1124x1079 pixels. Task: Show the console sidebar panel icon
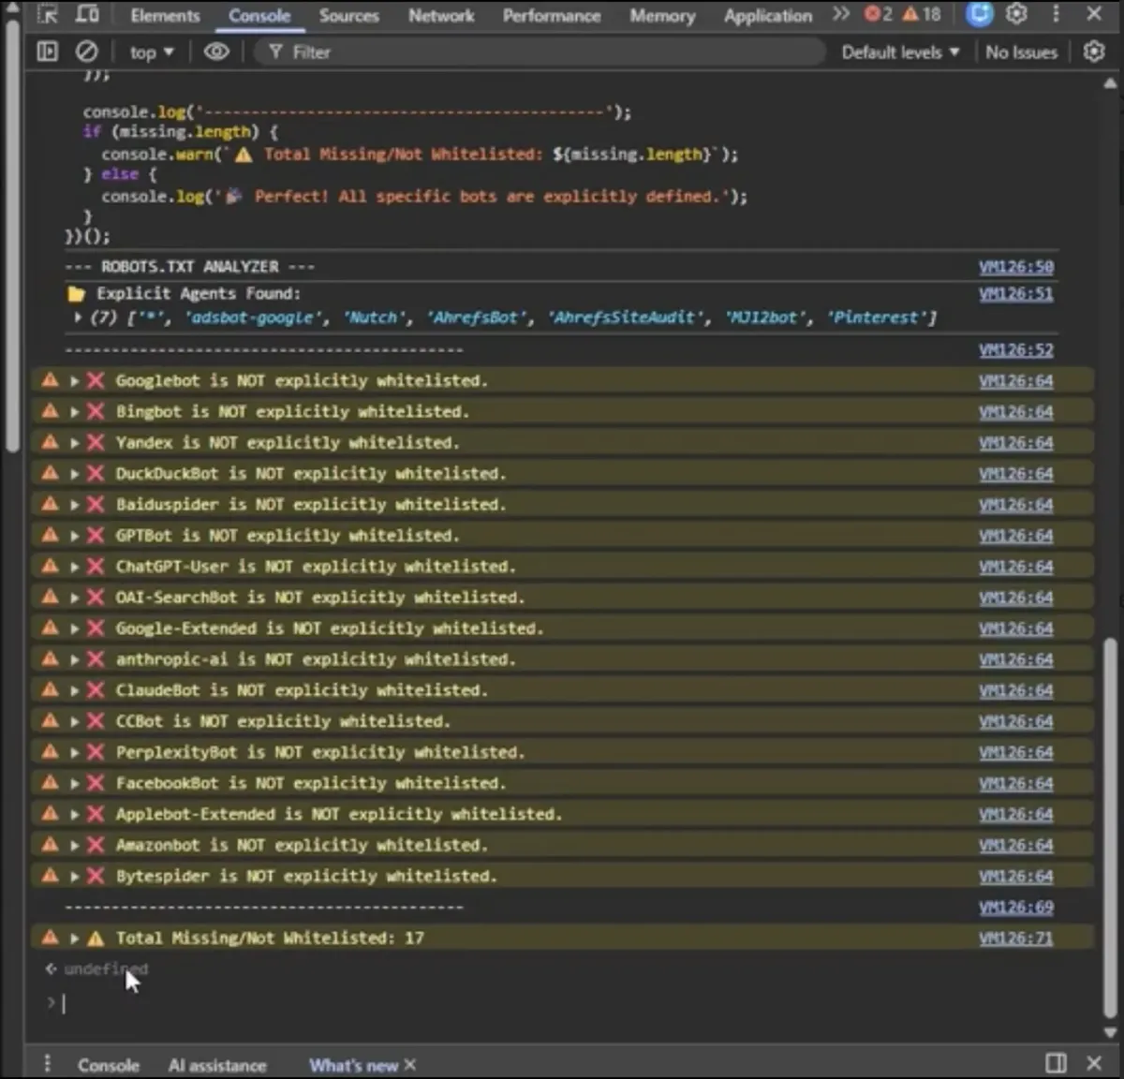[x=47, y=52]
